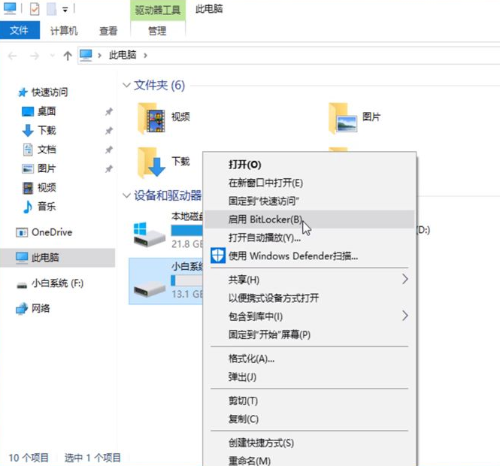Open the Downloads folder icon

click(x=152, y=162)
